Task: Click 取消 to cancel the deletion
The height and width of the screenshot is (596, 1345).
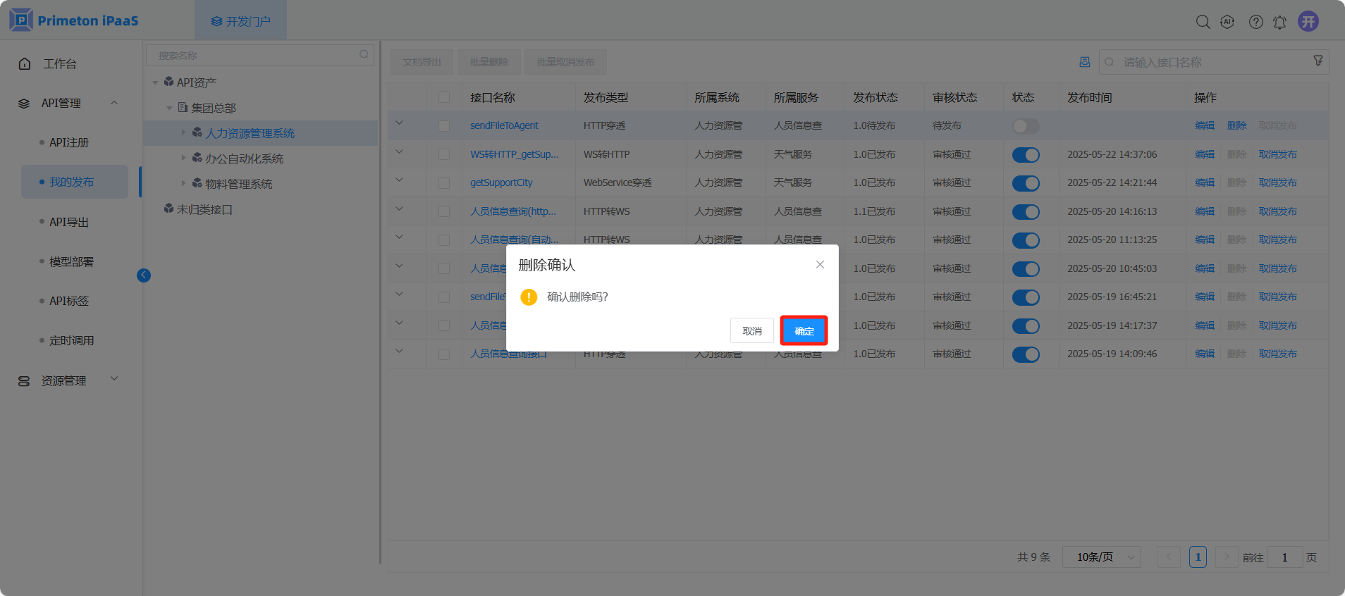Action: point(751,331)
